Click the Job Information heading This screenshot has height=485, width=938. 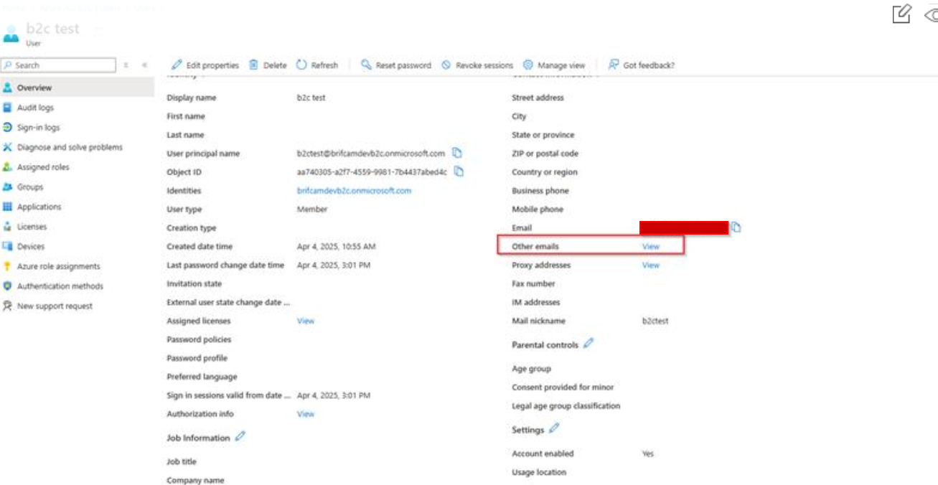pyautogui.click(x=198, y=438)
